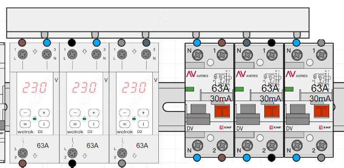Select brown dot above brown-wired AVERES RCD
The height and width of the screenshot is (168, 344).
point(222,42)
